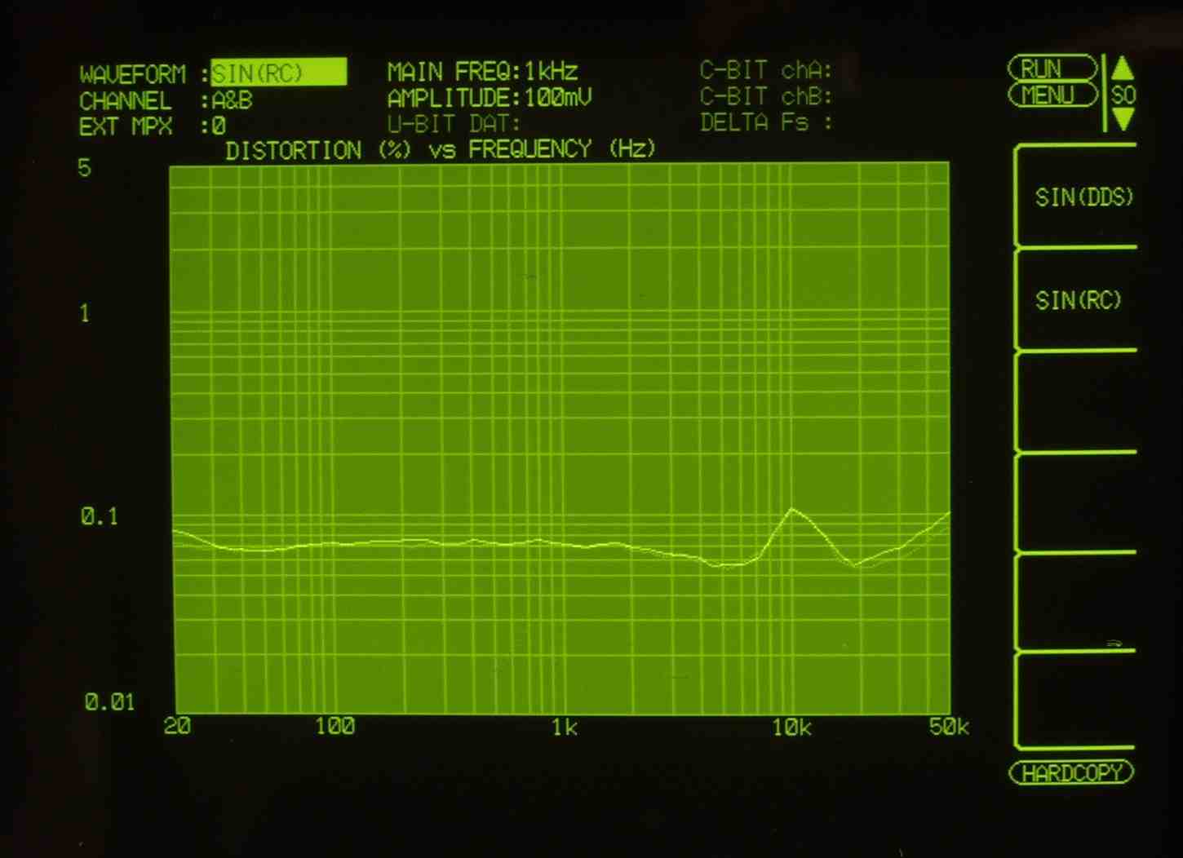Click the up arrow above SO
This screenshot has height=858, width=1183.
(x=1123, y=69)
